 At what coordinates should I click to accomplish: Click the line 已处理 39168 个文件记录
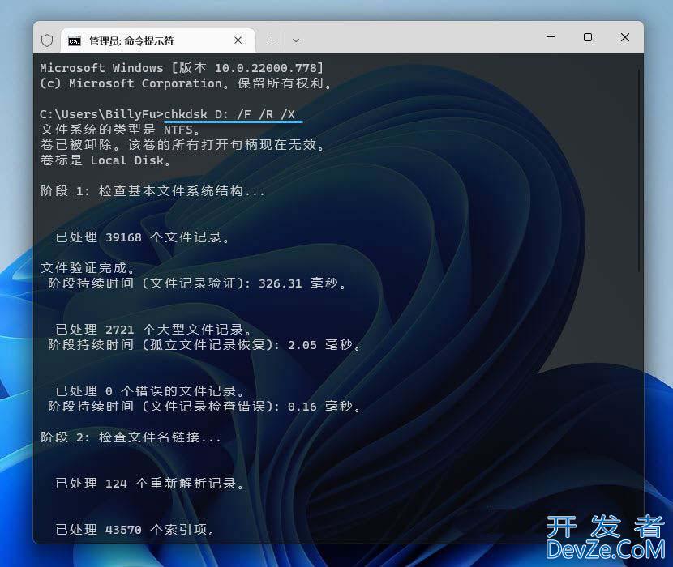[x=143, y=237]
